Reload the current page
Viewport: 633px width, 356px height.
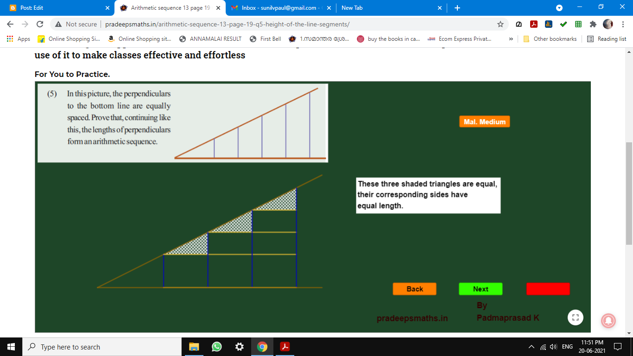click(x=40, y=24)
